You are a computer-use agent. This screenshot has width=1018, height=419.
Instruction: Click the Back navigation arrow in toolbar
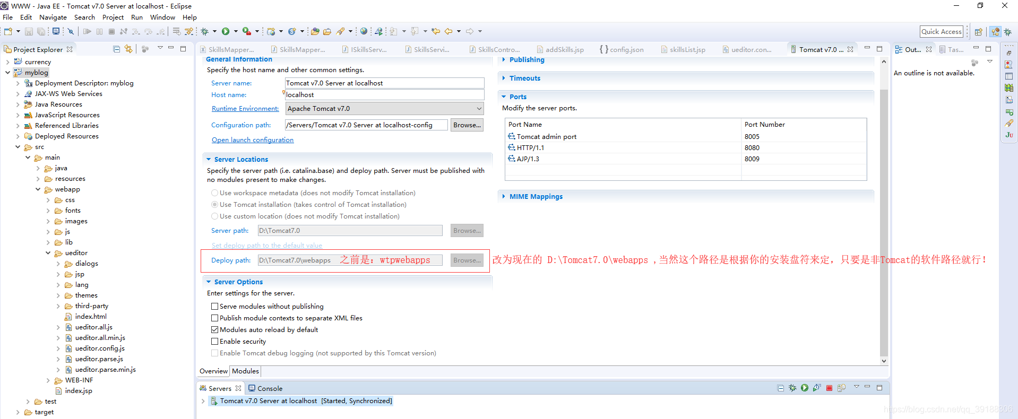click(448, 31)
